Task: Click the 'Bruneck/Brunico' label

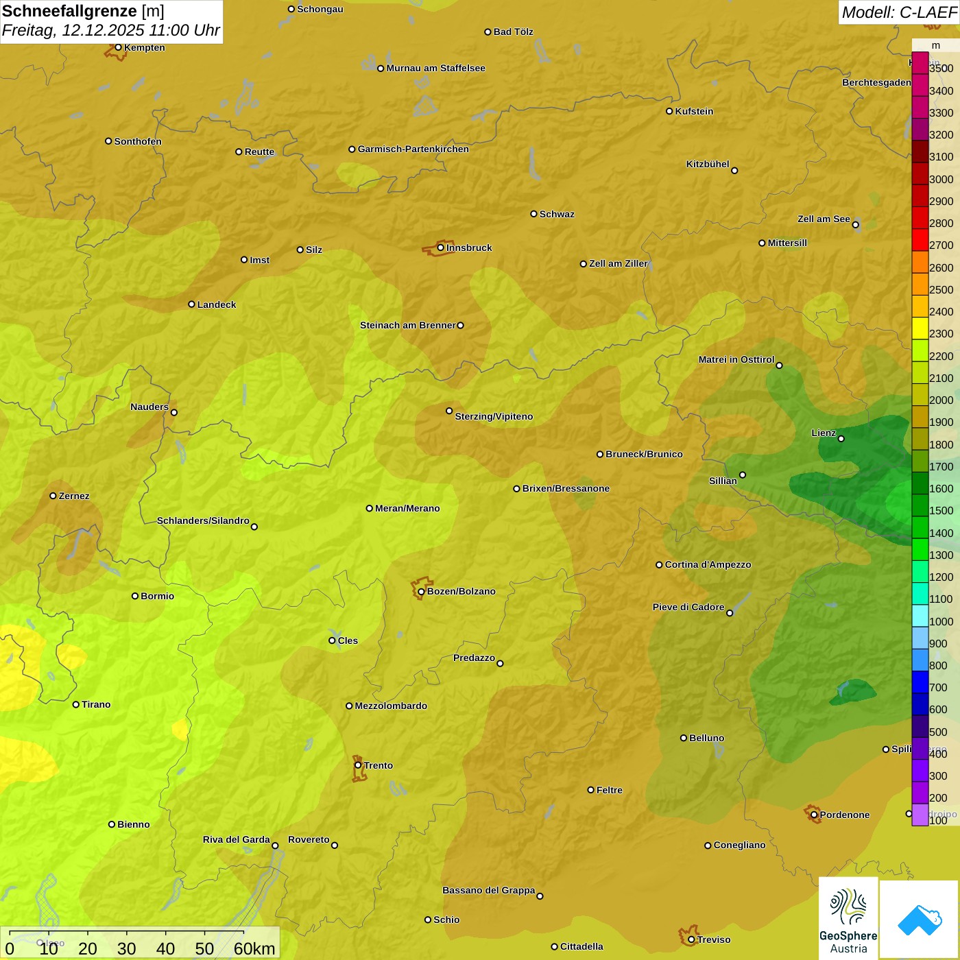Action: [x=644, y=454]
